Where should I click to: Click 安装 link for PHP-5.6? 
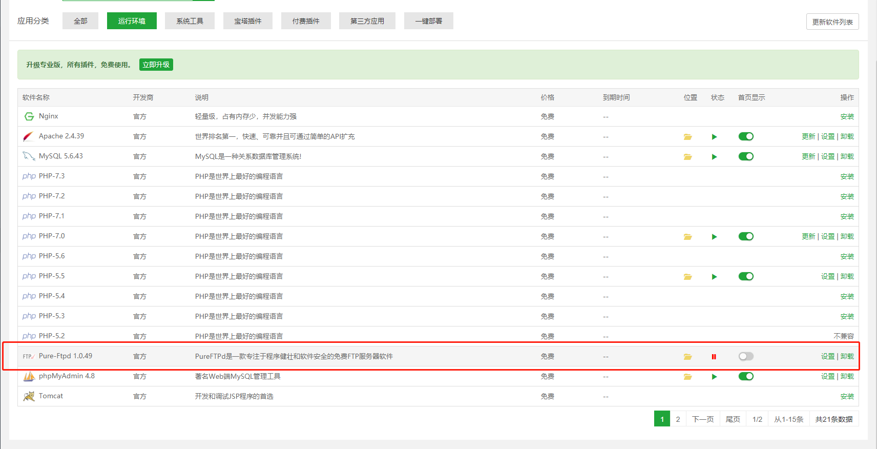[x=847, y=256]
